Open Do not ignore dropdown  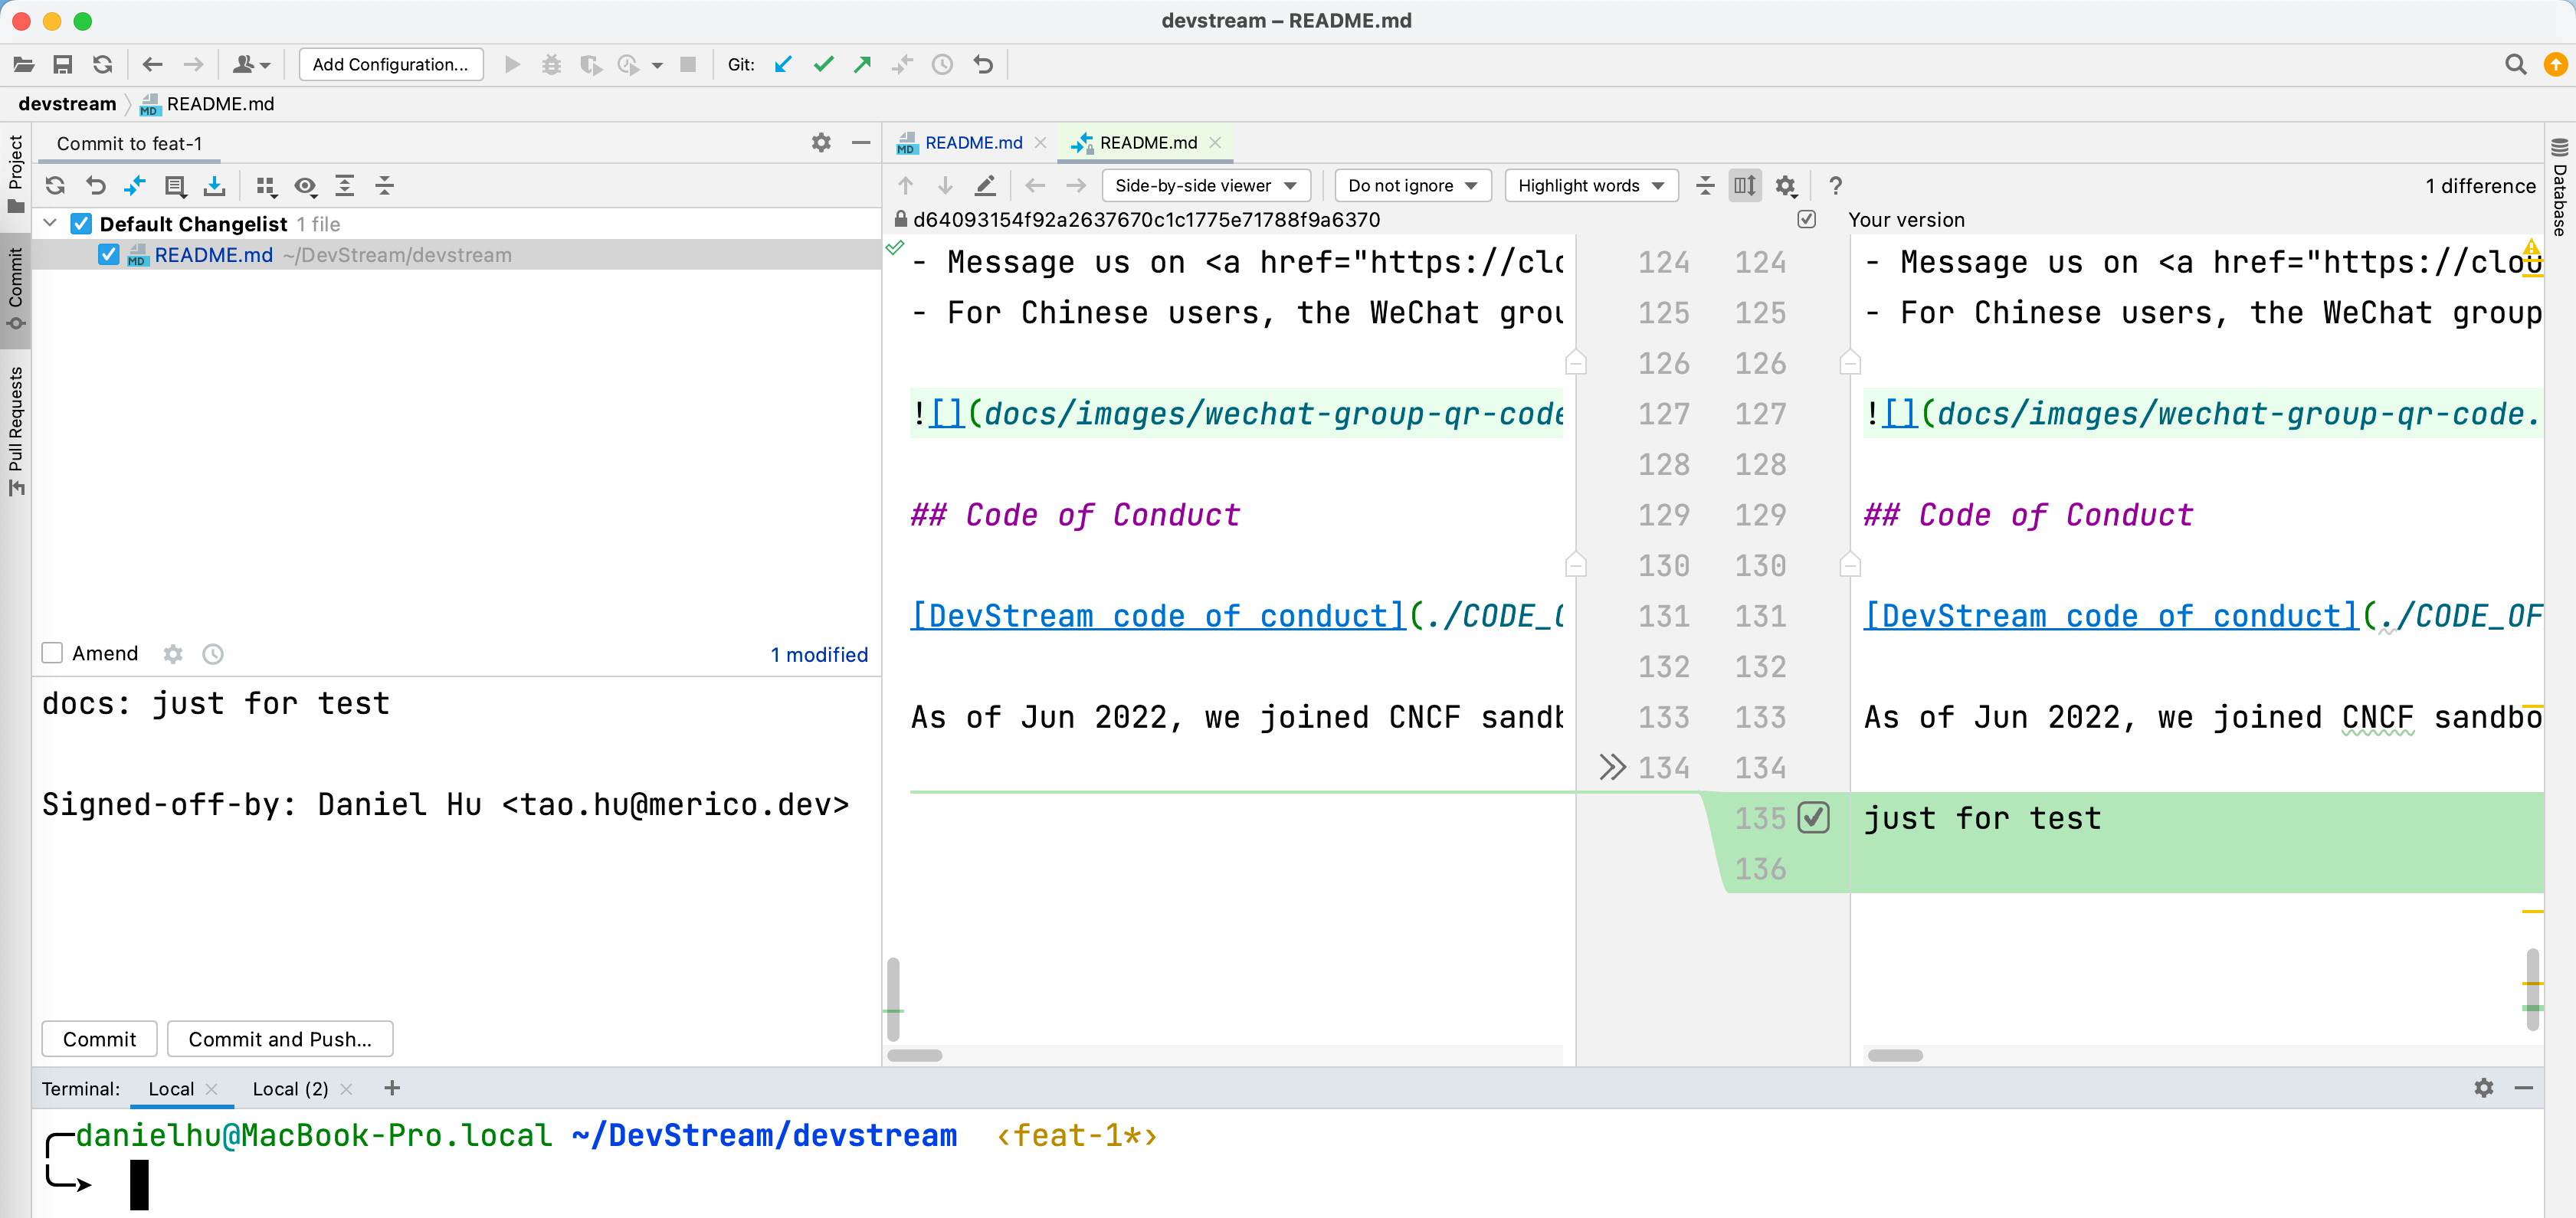click(x=1412, y=186)
